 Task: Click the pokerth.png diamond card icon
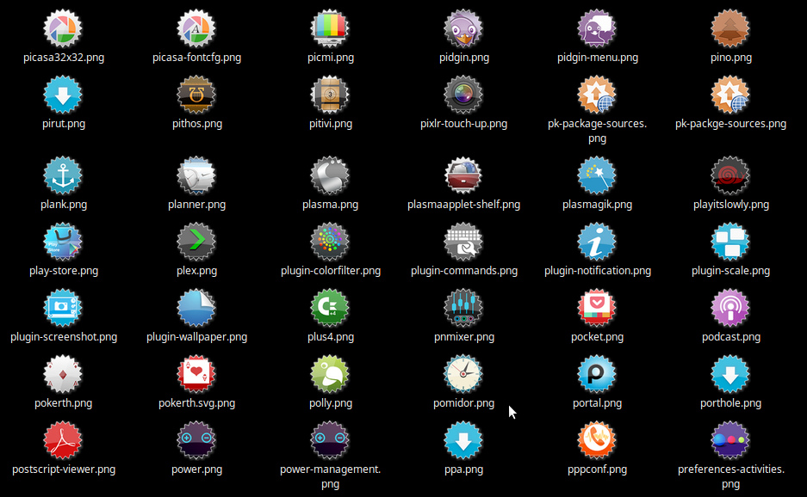click(x=63, y=374)
